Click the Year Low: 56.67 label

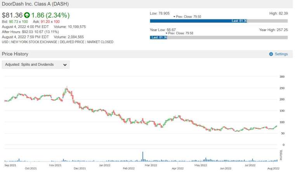pos(163,30)
